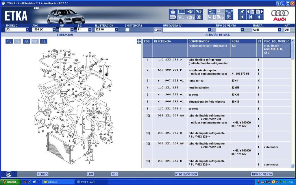
Task: Open the TIPO DE VENTA dropdown
Action: coord(242,30)
